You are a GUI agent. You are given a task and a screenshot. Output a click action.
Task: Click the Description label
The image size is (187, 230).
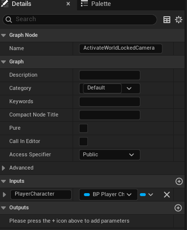[x=24, y=75]
